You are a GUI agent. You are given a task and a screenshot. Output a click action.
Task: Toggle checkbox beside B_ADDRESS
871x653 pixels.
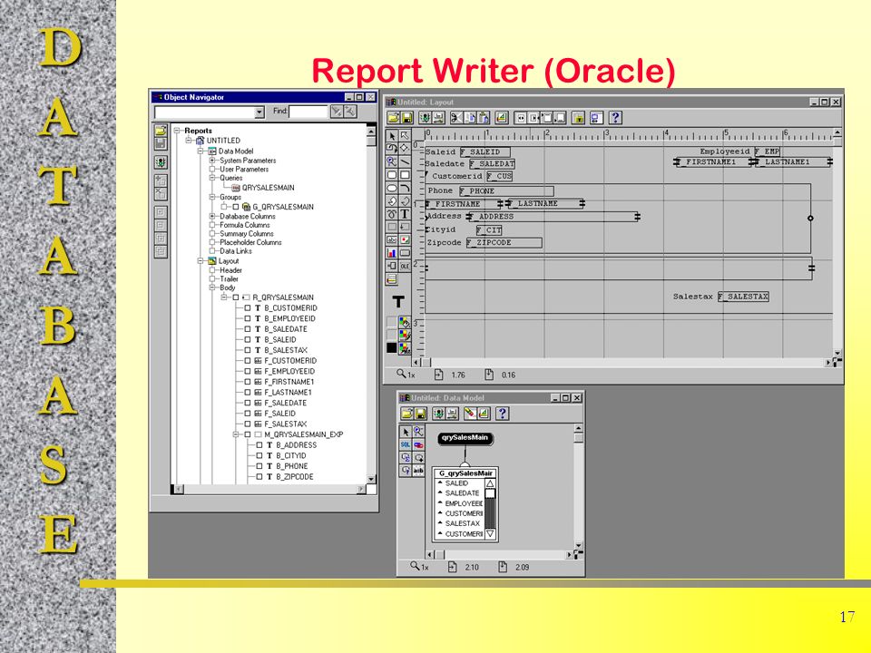(259, 445)
